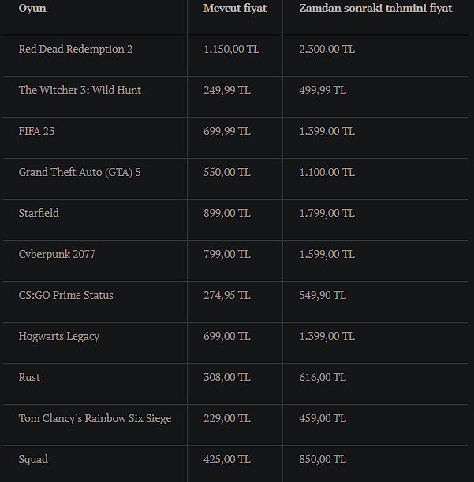Click the Hogwarts Legacy game name

point(59,336)
